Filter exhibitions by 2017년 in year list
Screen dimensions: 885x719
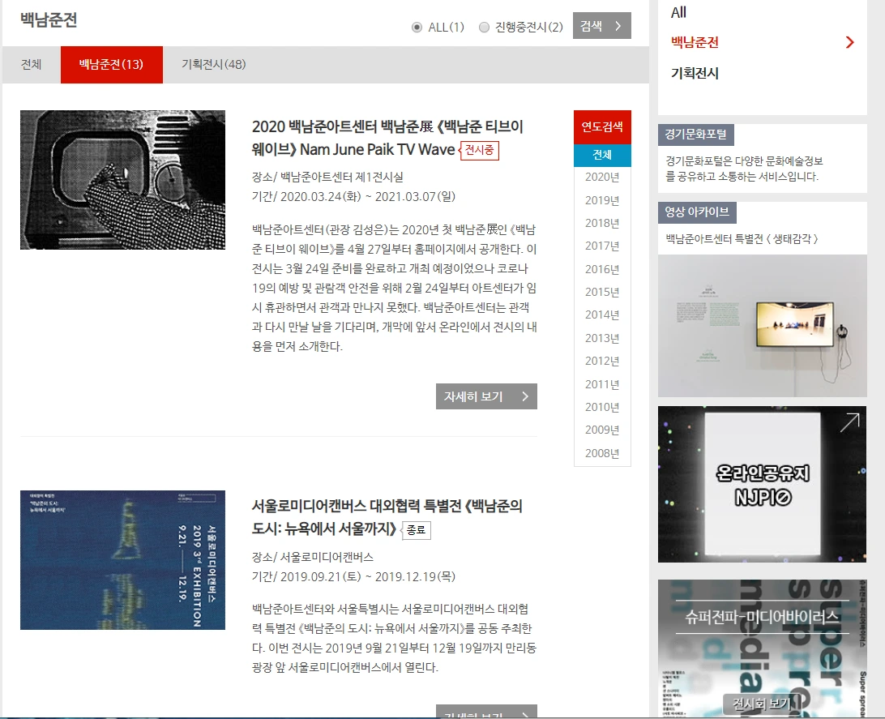click(x=601, y=246)
